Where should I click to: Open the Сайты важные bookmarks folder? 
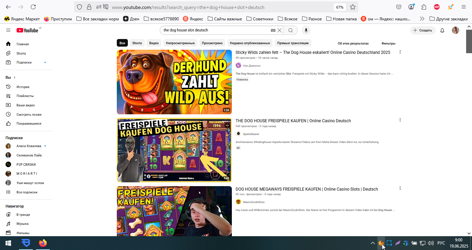[225, 19]
